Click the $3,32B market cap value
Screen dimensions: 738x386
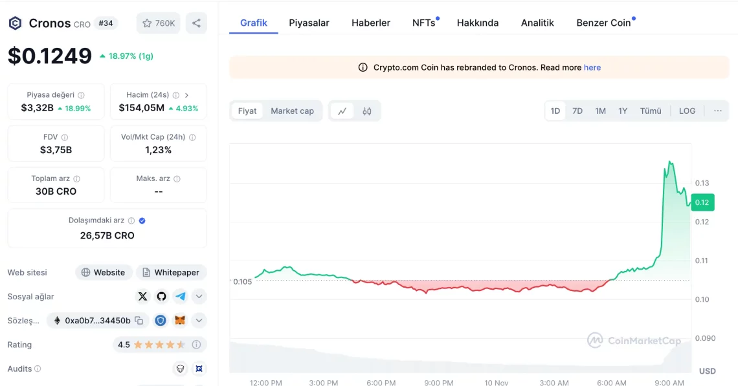point(37,108)
